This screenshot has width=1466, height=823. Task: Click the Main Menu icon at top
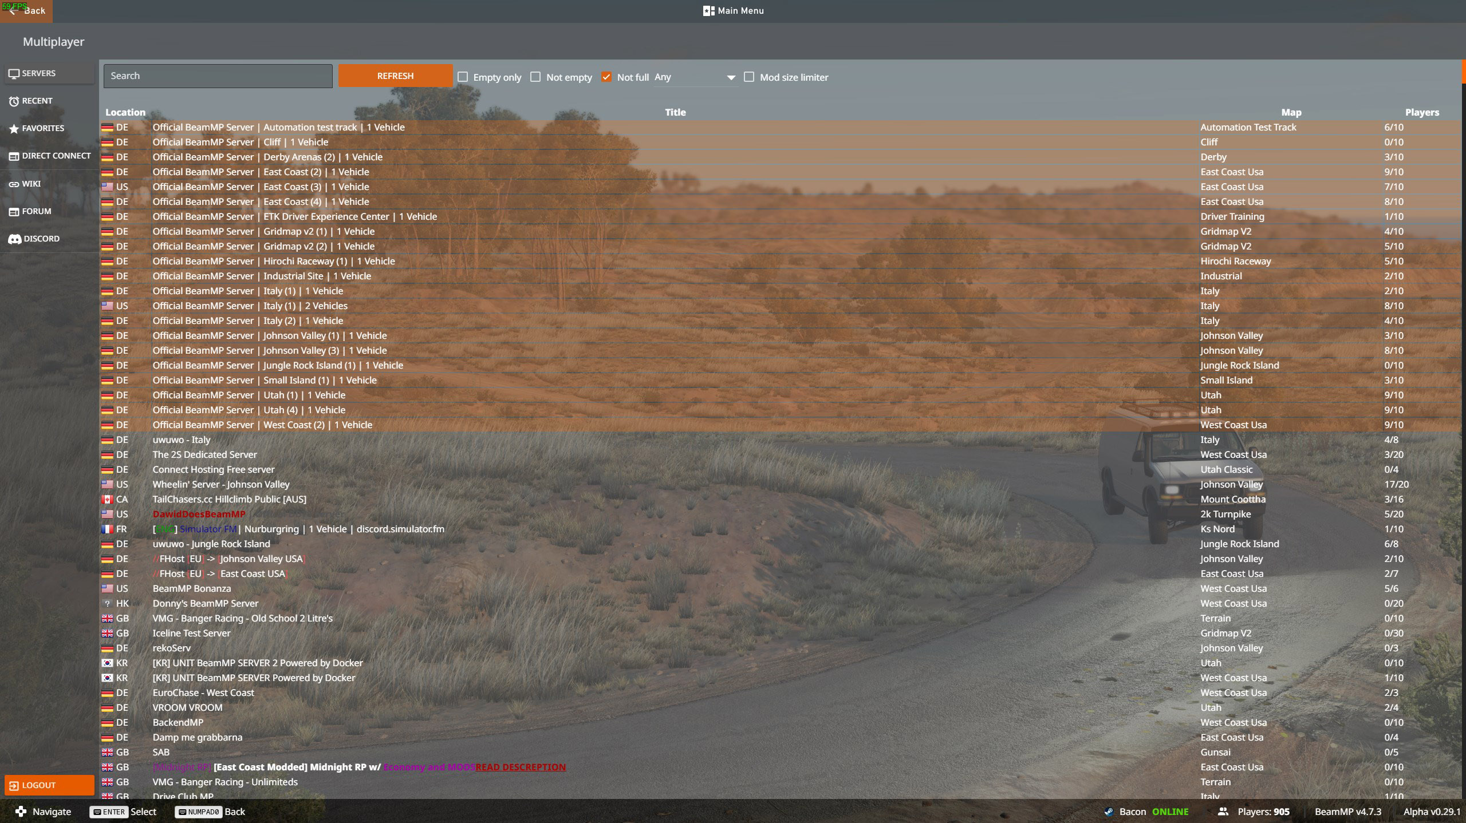click(708, 11)
